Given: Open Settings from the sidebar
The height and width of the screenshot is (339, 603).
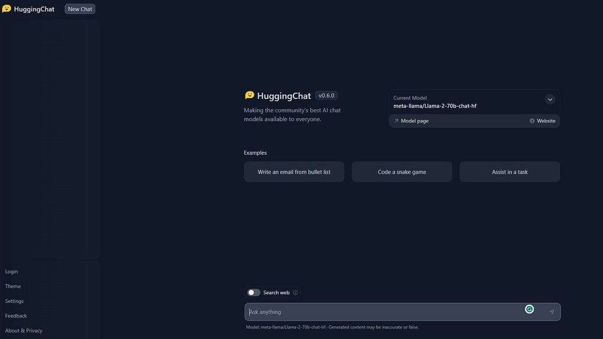Looking at the screenshot, I should [14, 301].
